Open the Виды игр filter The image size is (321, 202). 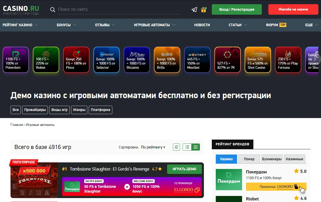(59, 110)
